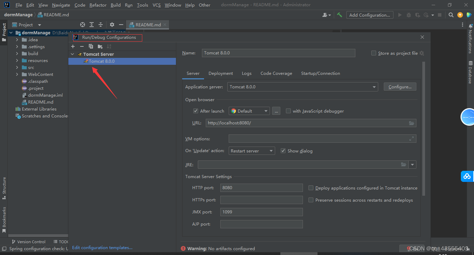This screenshot has width=474, height=255.
Task: Click the gear beside Store as project file
Action: tap(422, 53)
